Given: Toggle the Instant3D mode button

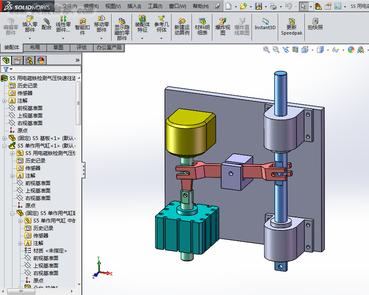Looking at the screenshot, I should click(265, 24).
